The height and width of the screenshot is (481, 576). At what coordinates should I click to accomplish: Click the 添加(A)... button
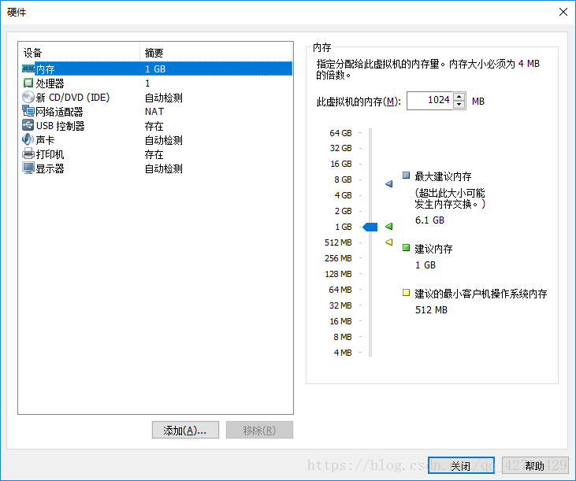185,430
